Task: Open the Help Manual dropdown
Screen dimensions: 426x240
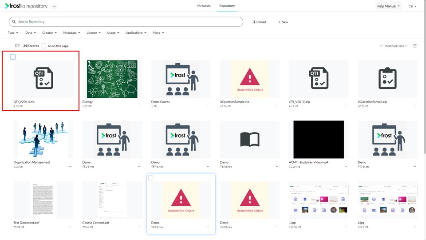Action: [x=388, y=6]
